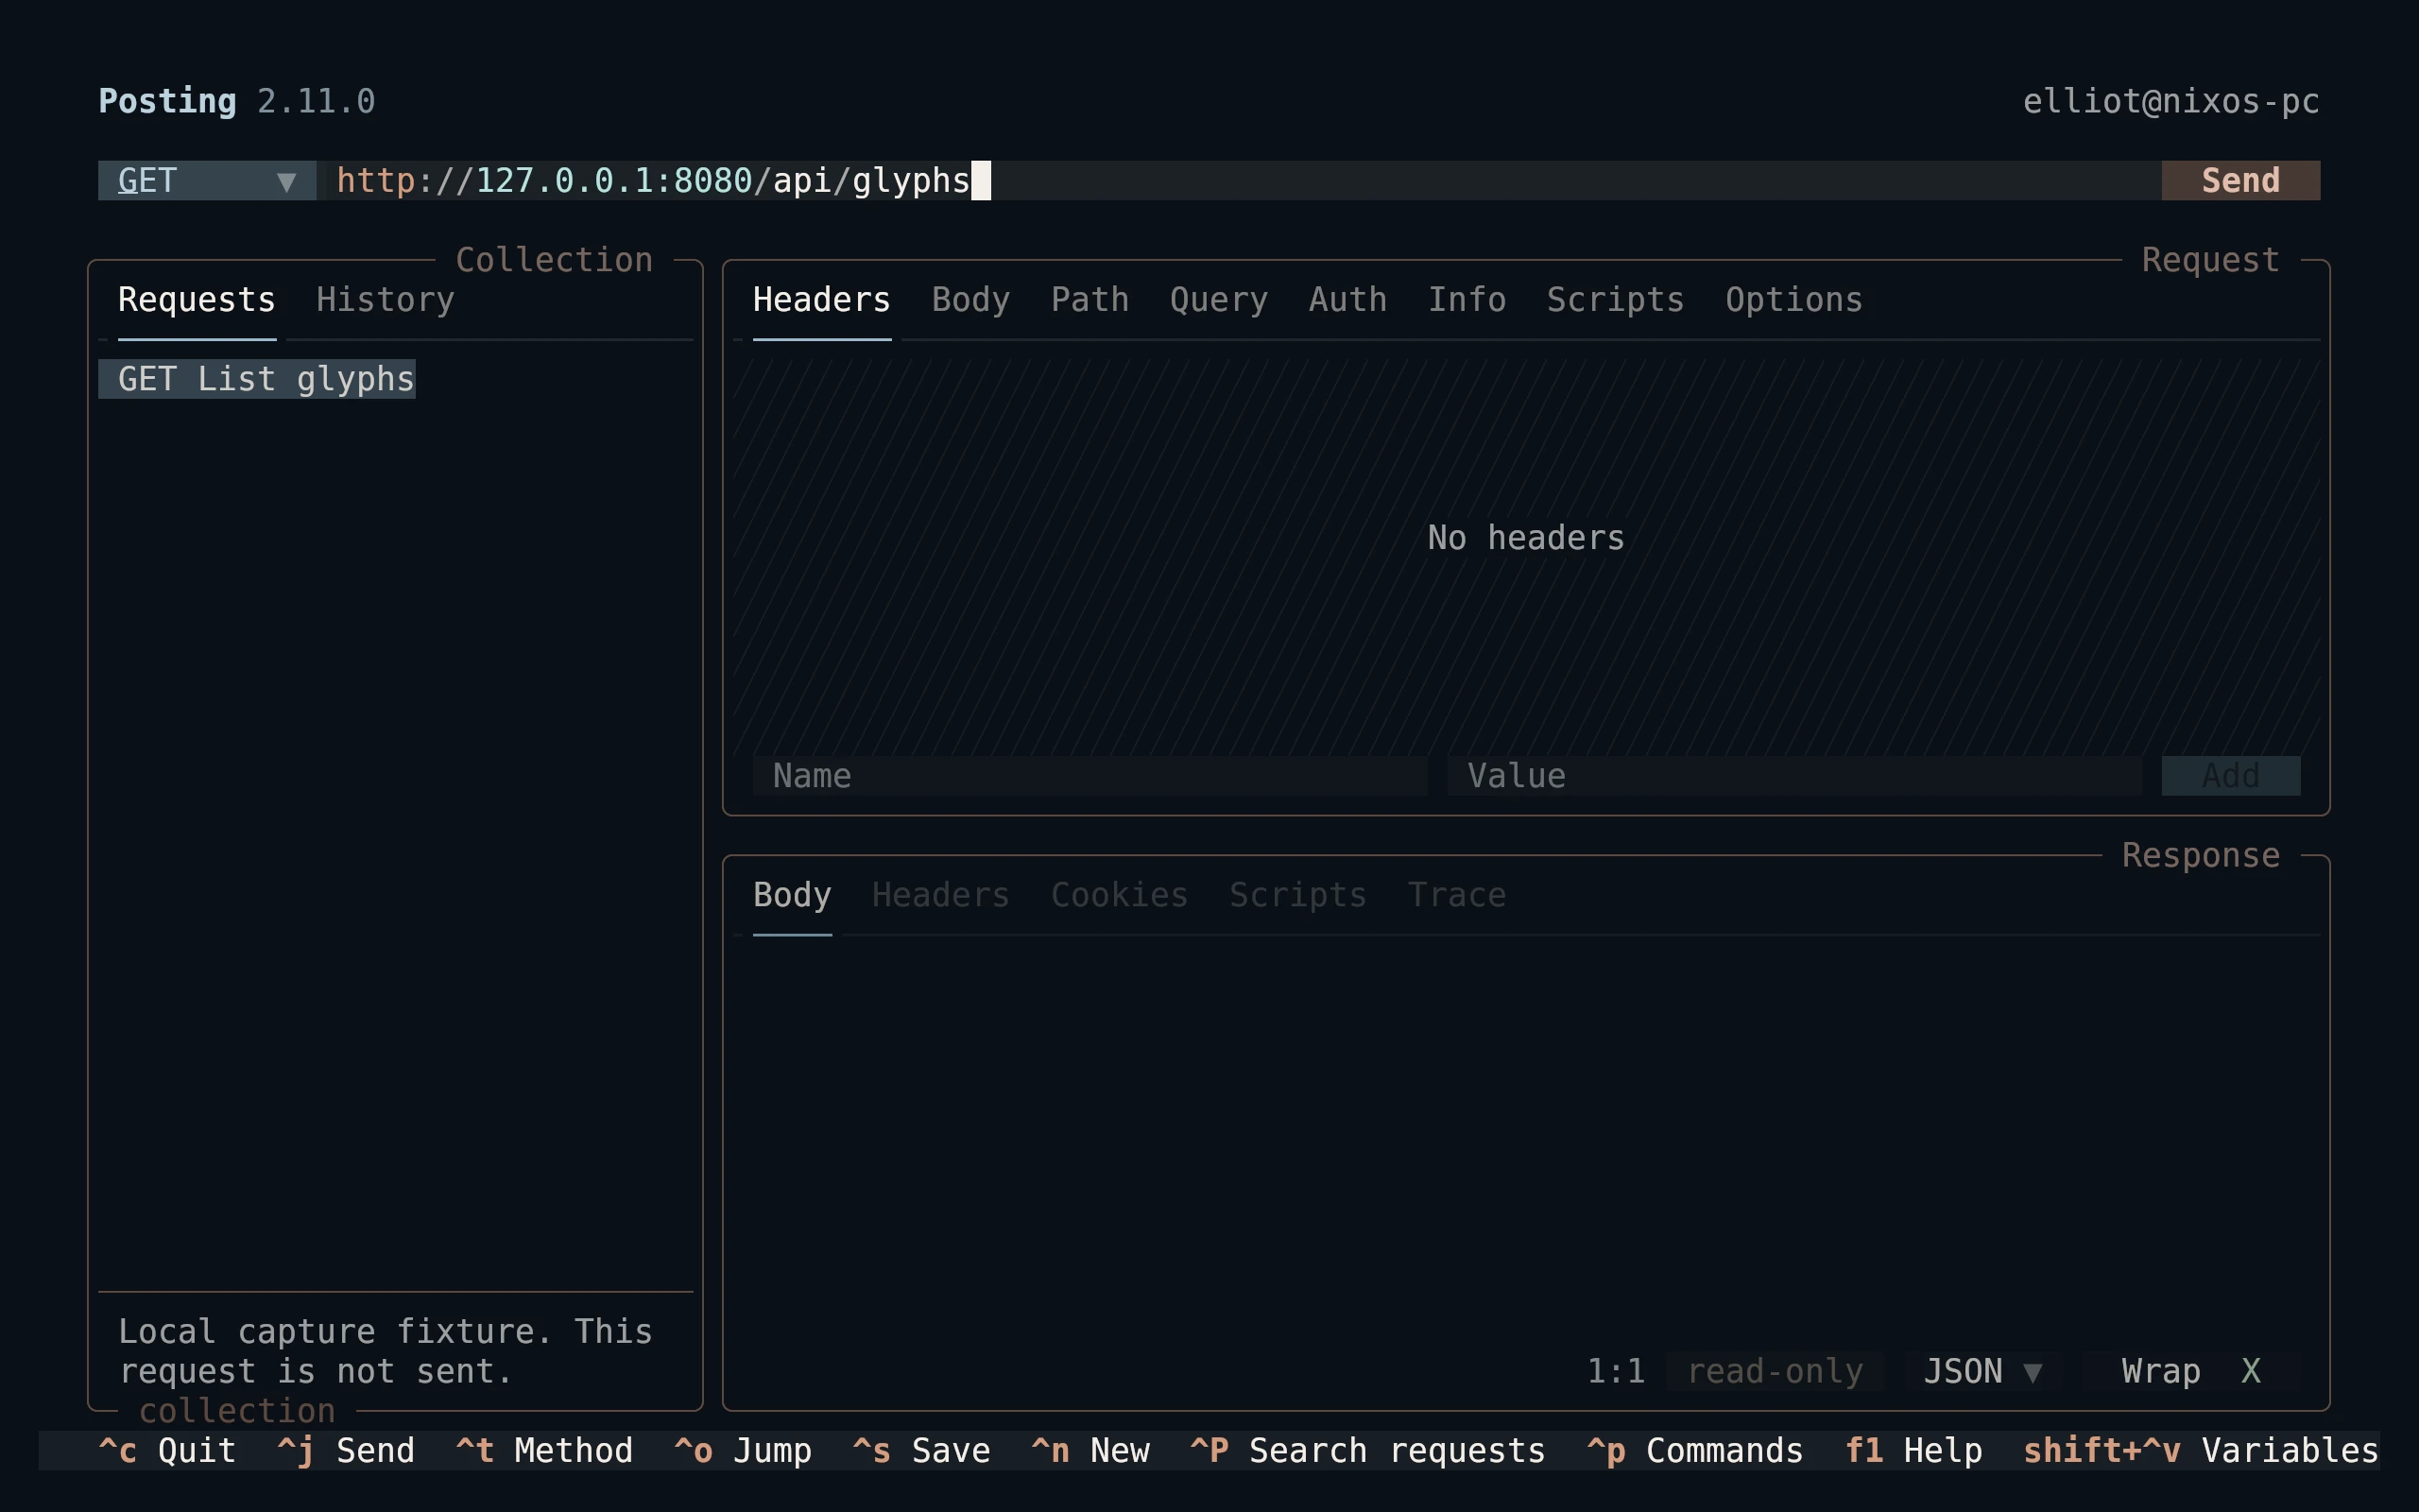Open the JSON format dropdown
This screenshot has width=2419, height=1512.
1983,1371
